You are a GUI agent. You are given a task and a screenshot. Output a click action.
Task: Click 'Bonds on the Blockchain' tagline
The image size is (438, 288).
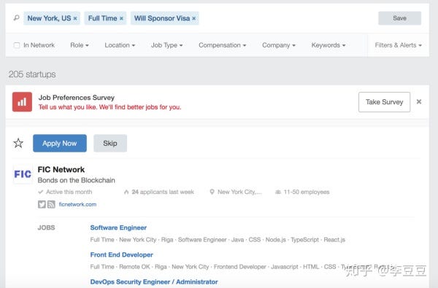coord(76,180)
